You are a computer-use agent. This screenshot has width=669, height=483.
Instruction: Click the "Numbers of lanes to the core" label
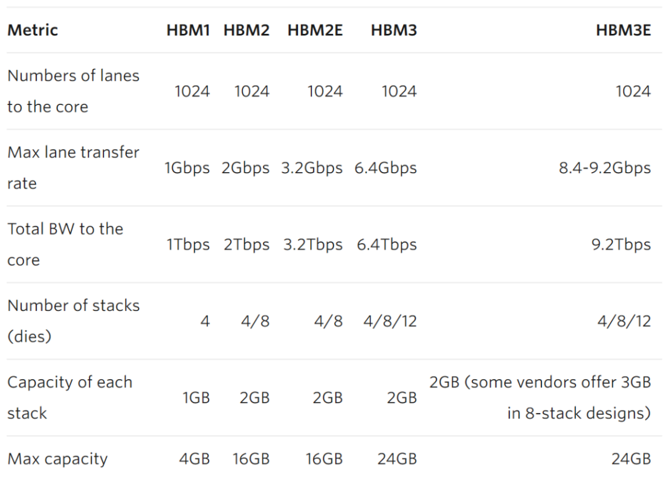[x=73, y=91]
